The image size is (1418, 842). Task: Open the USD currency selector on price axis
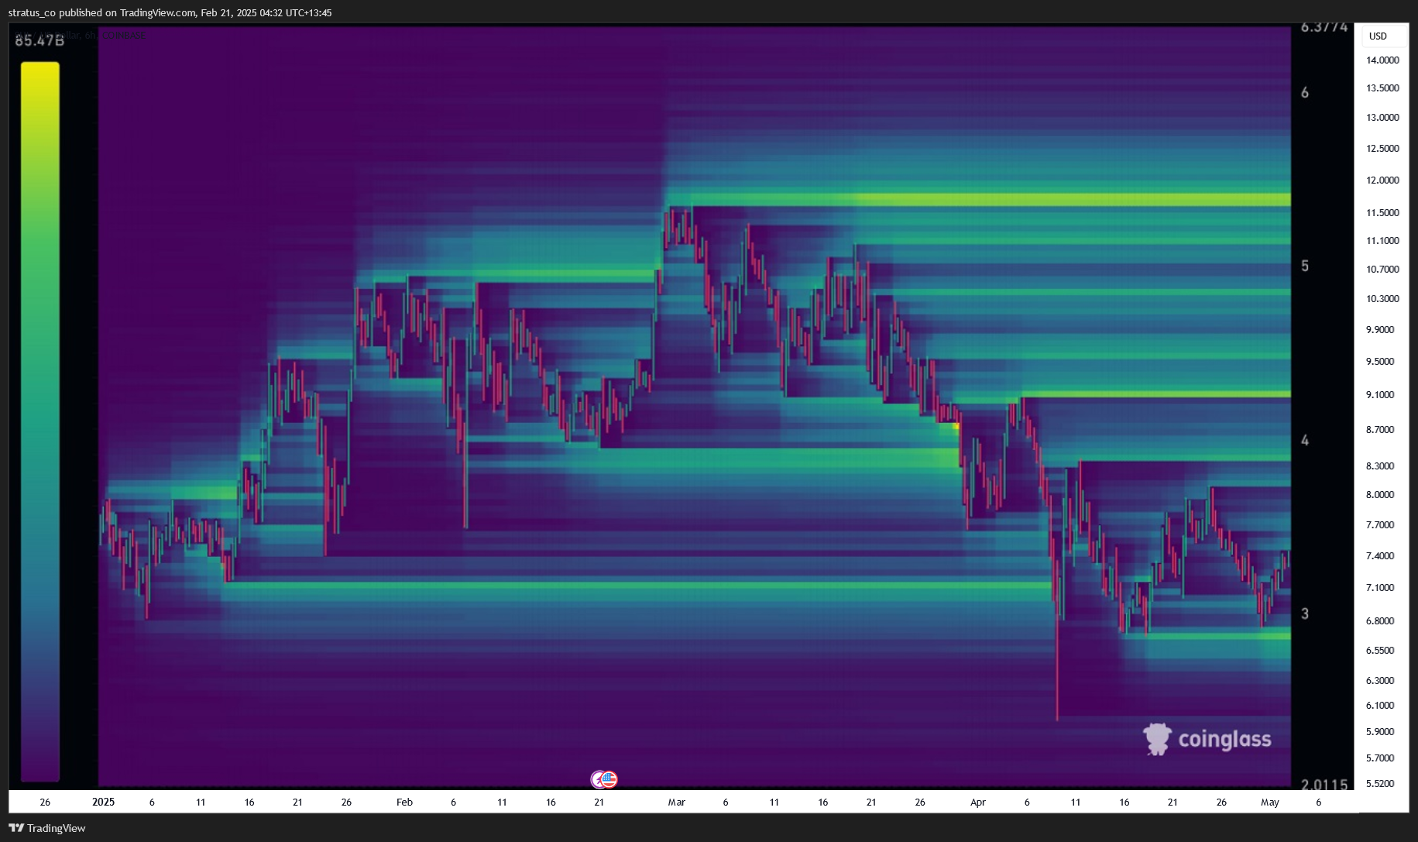[1383, 36]
